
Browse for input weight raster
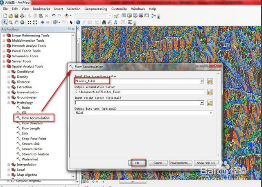(210, 103)
